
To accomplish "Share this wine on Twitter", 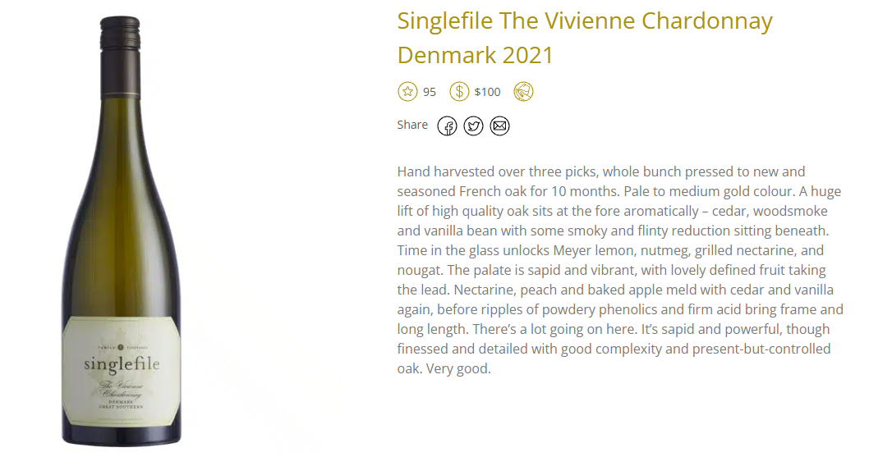I will point(473,126).
